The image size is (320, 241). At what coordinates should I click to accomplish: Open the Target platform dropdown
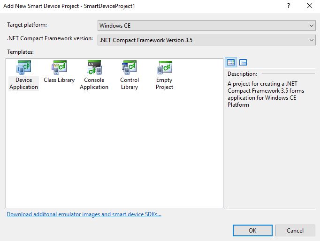coord(206,26)
